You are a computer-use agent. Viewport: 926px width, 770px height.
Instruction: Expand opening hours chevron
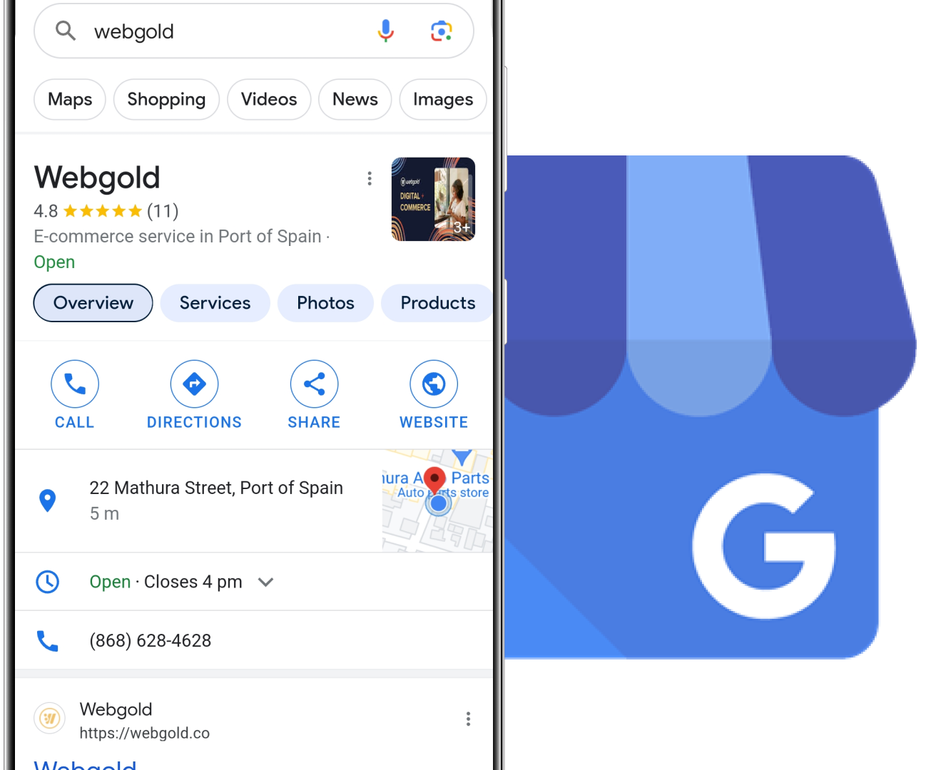click(266, 582)
